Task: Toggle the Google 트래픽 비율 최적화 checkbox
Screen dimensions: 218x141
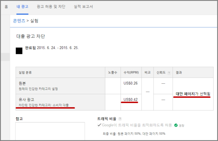Action: [x=99, y=125]
